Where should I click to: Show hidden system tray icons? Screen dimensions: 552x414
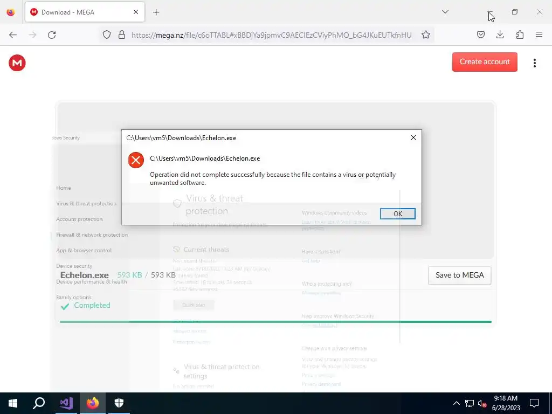point(456,403)
